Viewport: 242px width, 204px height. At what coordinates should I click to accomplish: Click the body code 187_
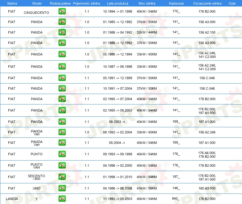[x=176, y=177]
